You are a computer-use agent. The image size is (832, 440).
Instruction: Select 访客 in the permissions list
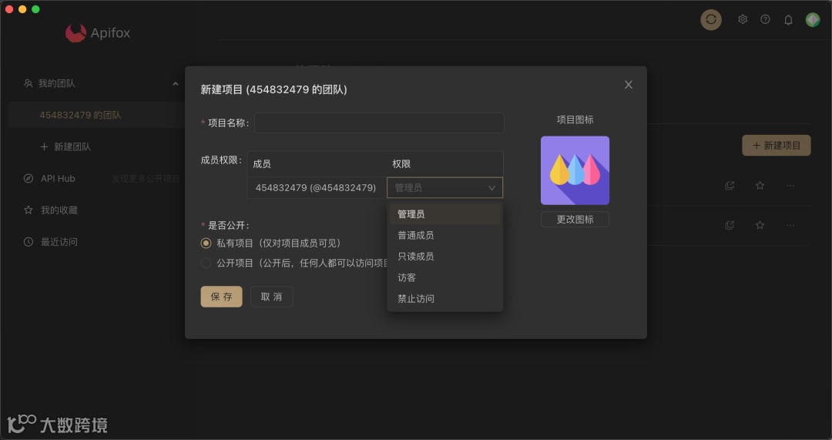pos(445,277)
